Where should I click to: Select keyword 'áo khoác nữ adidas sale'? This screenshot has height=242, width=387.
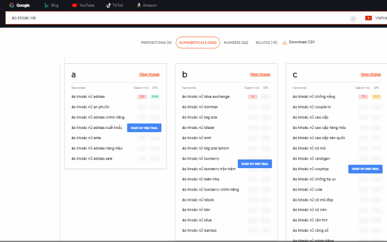[92, 158]
